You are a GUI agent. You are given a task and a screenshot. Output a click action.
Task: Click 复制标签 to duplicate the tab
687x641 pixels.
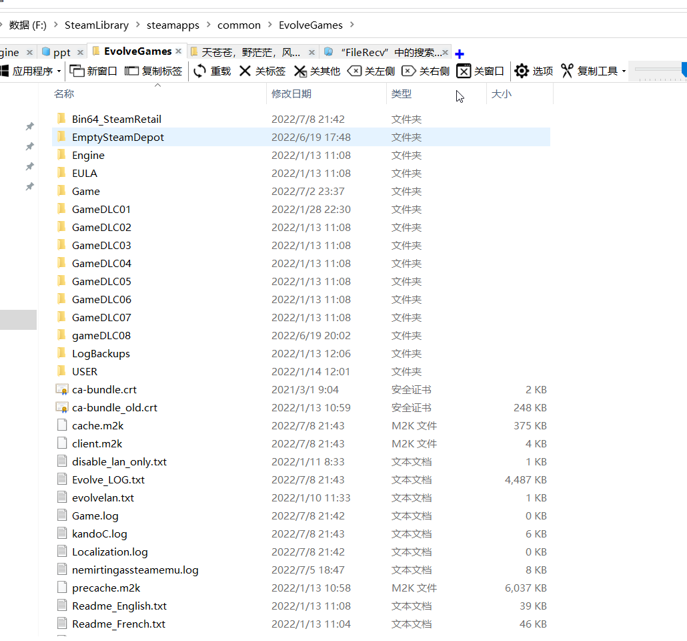(153, 71)
